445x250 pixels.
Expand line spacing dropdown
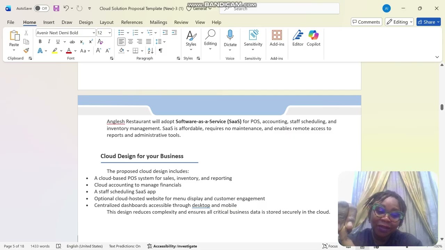pyautogui.click(x=164, y=42)
